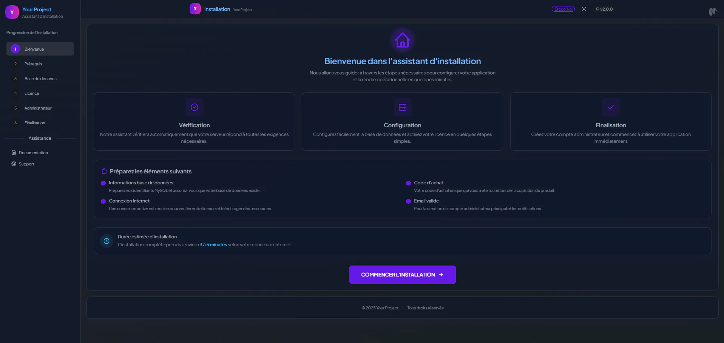Screen dimensions: 724x343
Task: Go to the Prérequis step
Action: (x=33, y=64)
